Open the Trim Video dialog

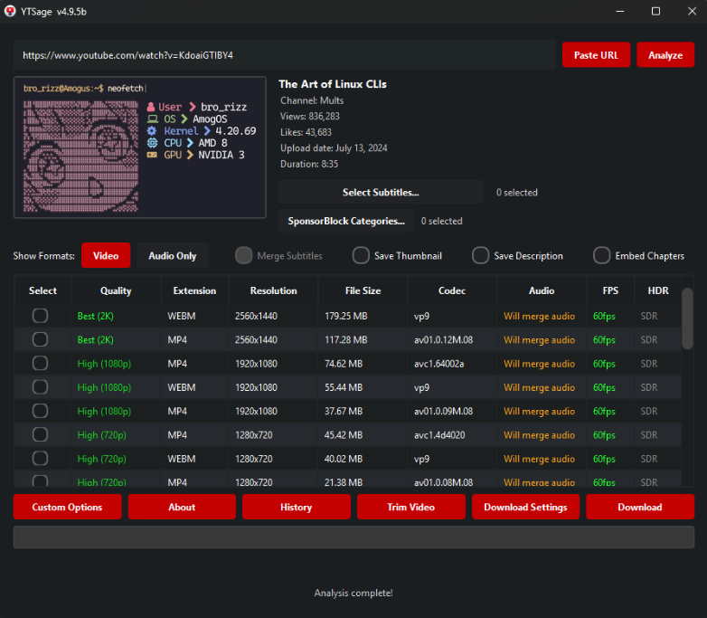tap(410, 507)
